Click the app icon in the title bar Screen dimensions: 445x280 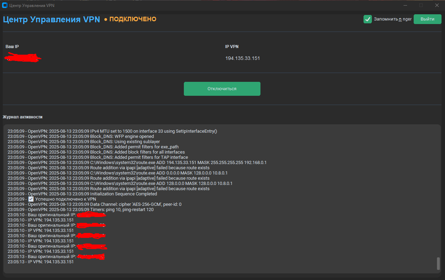[x=5, y=5]
